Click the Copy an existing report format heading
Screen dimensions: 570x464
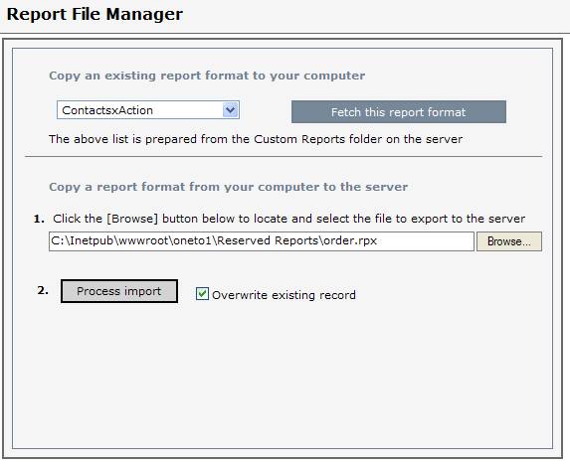(x=207, y=76)
